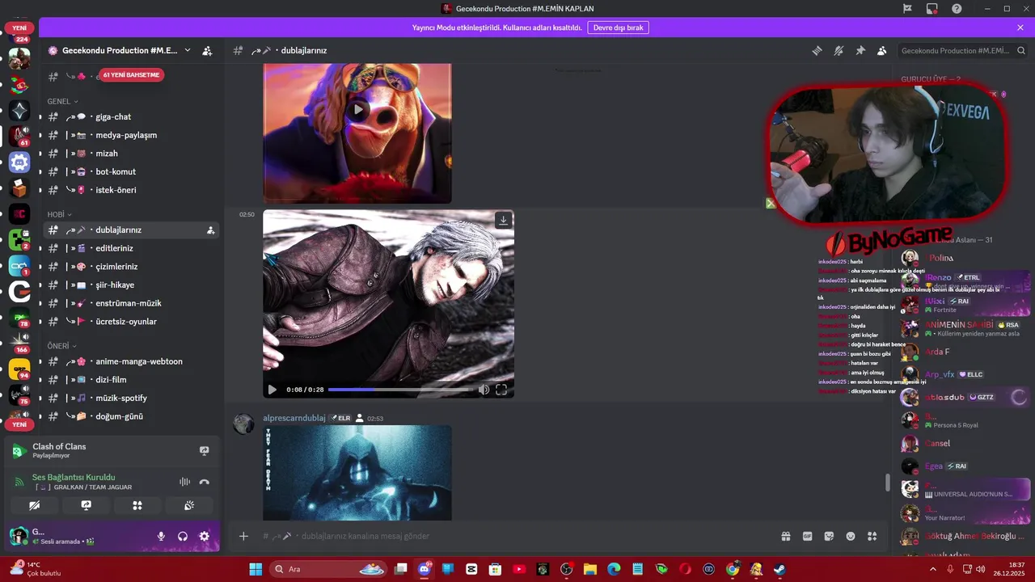Open the bot-komut channel
This screenshot has height=582, width=1035.
coord(131,171)
